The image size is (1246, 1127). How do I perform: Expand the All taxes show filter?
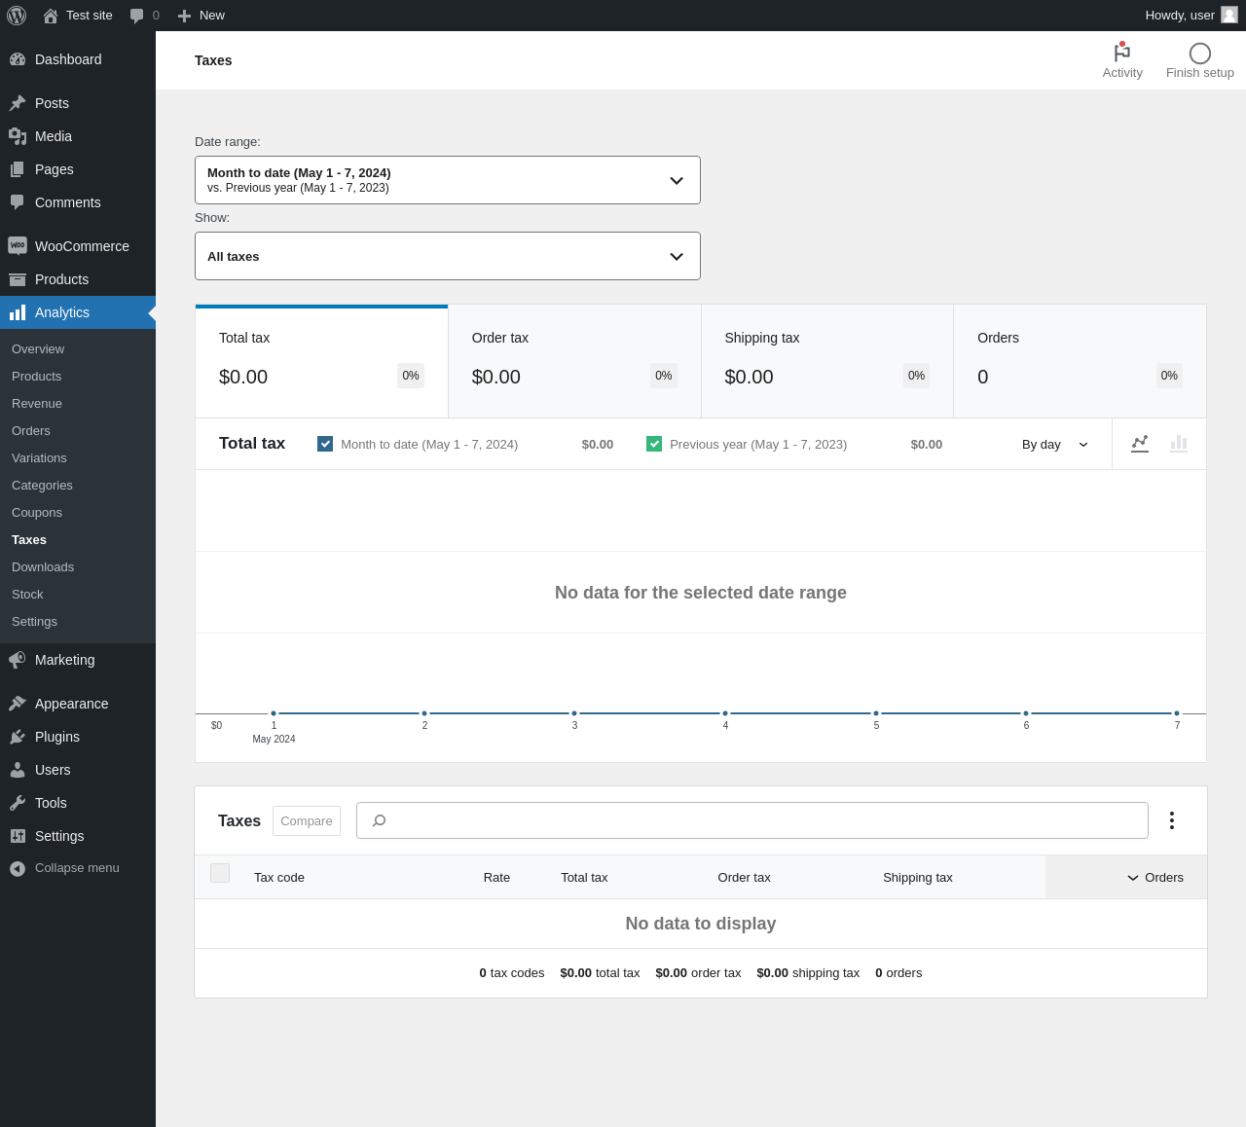pyautogui.click(x=447, y=256)
